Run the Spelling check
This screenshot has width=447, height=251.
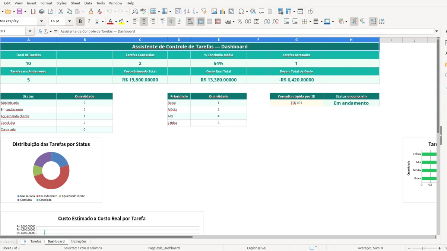[143, 12]
